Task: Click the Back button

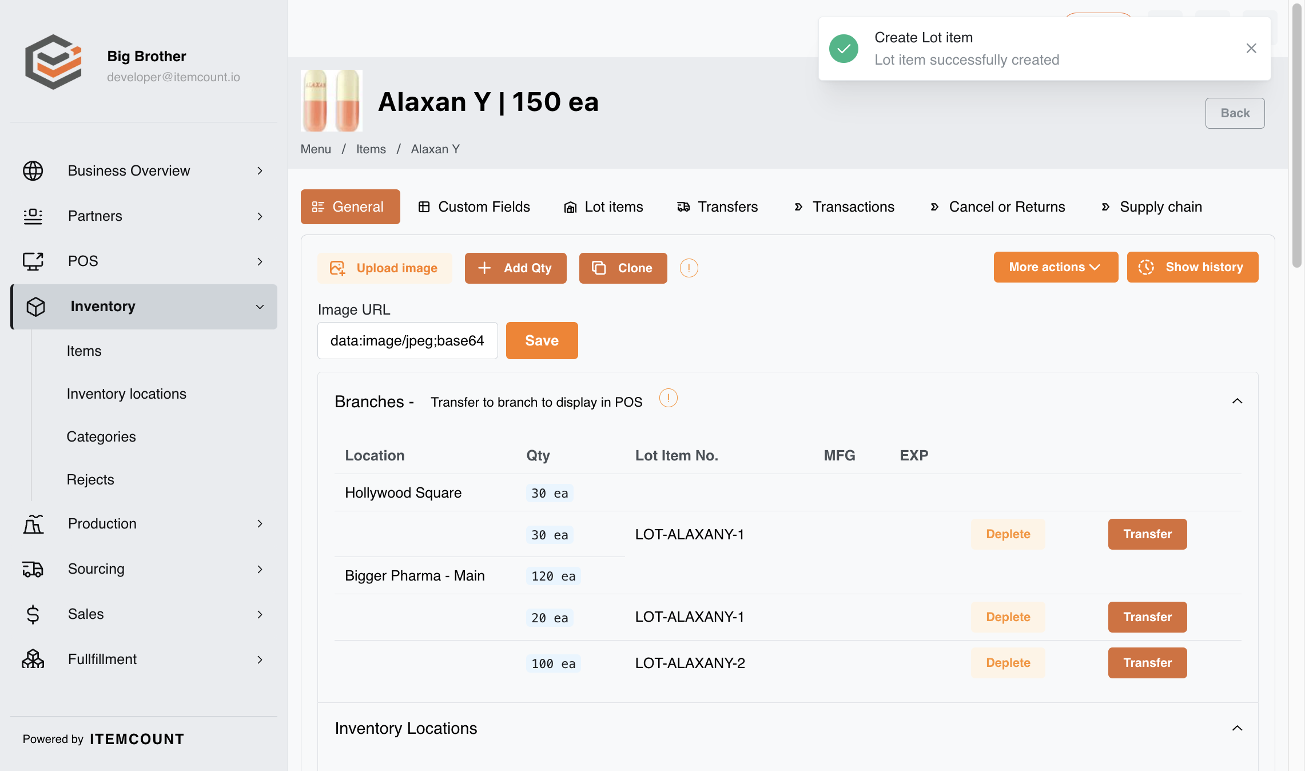Action: [x=1235, y=113]
